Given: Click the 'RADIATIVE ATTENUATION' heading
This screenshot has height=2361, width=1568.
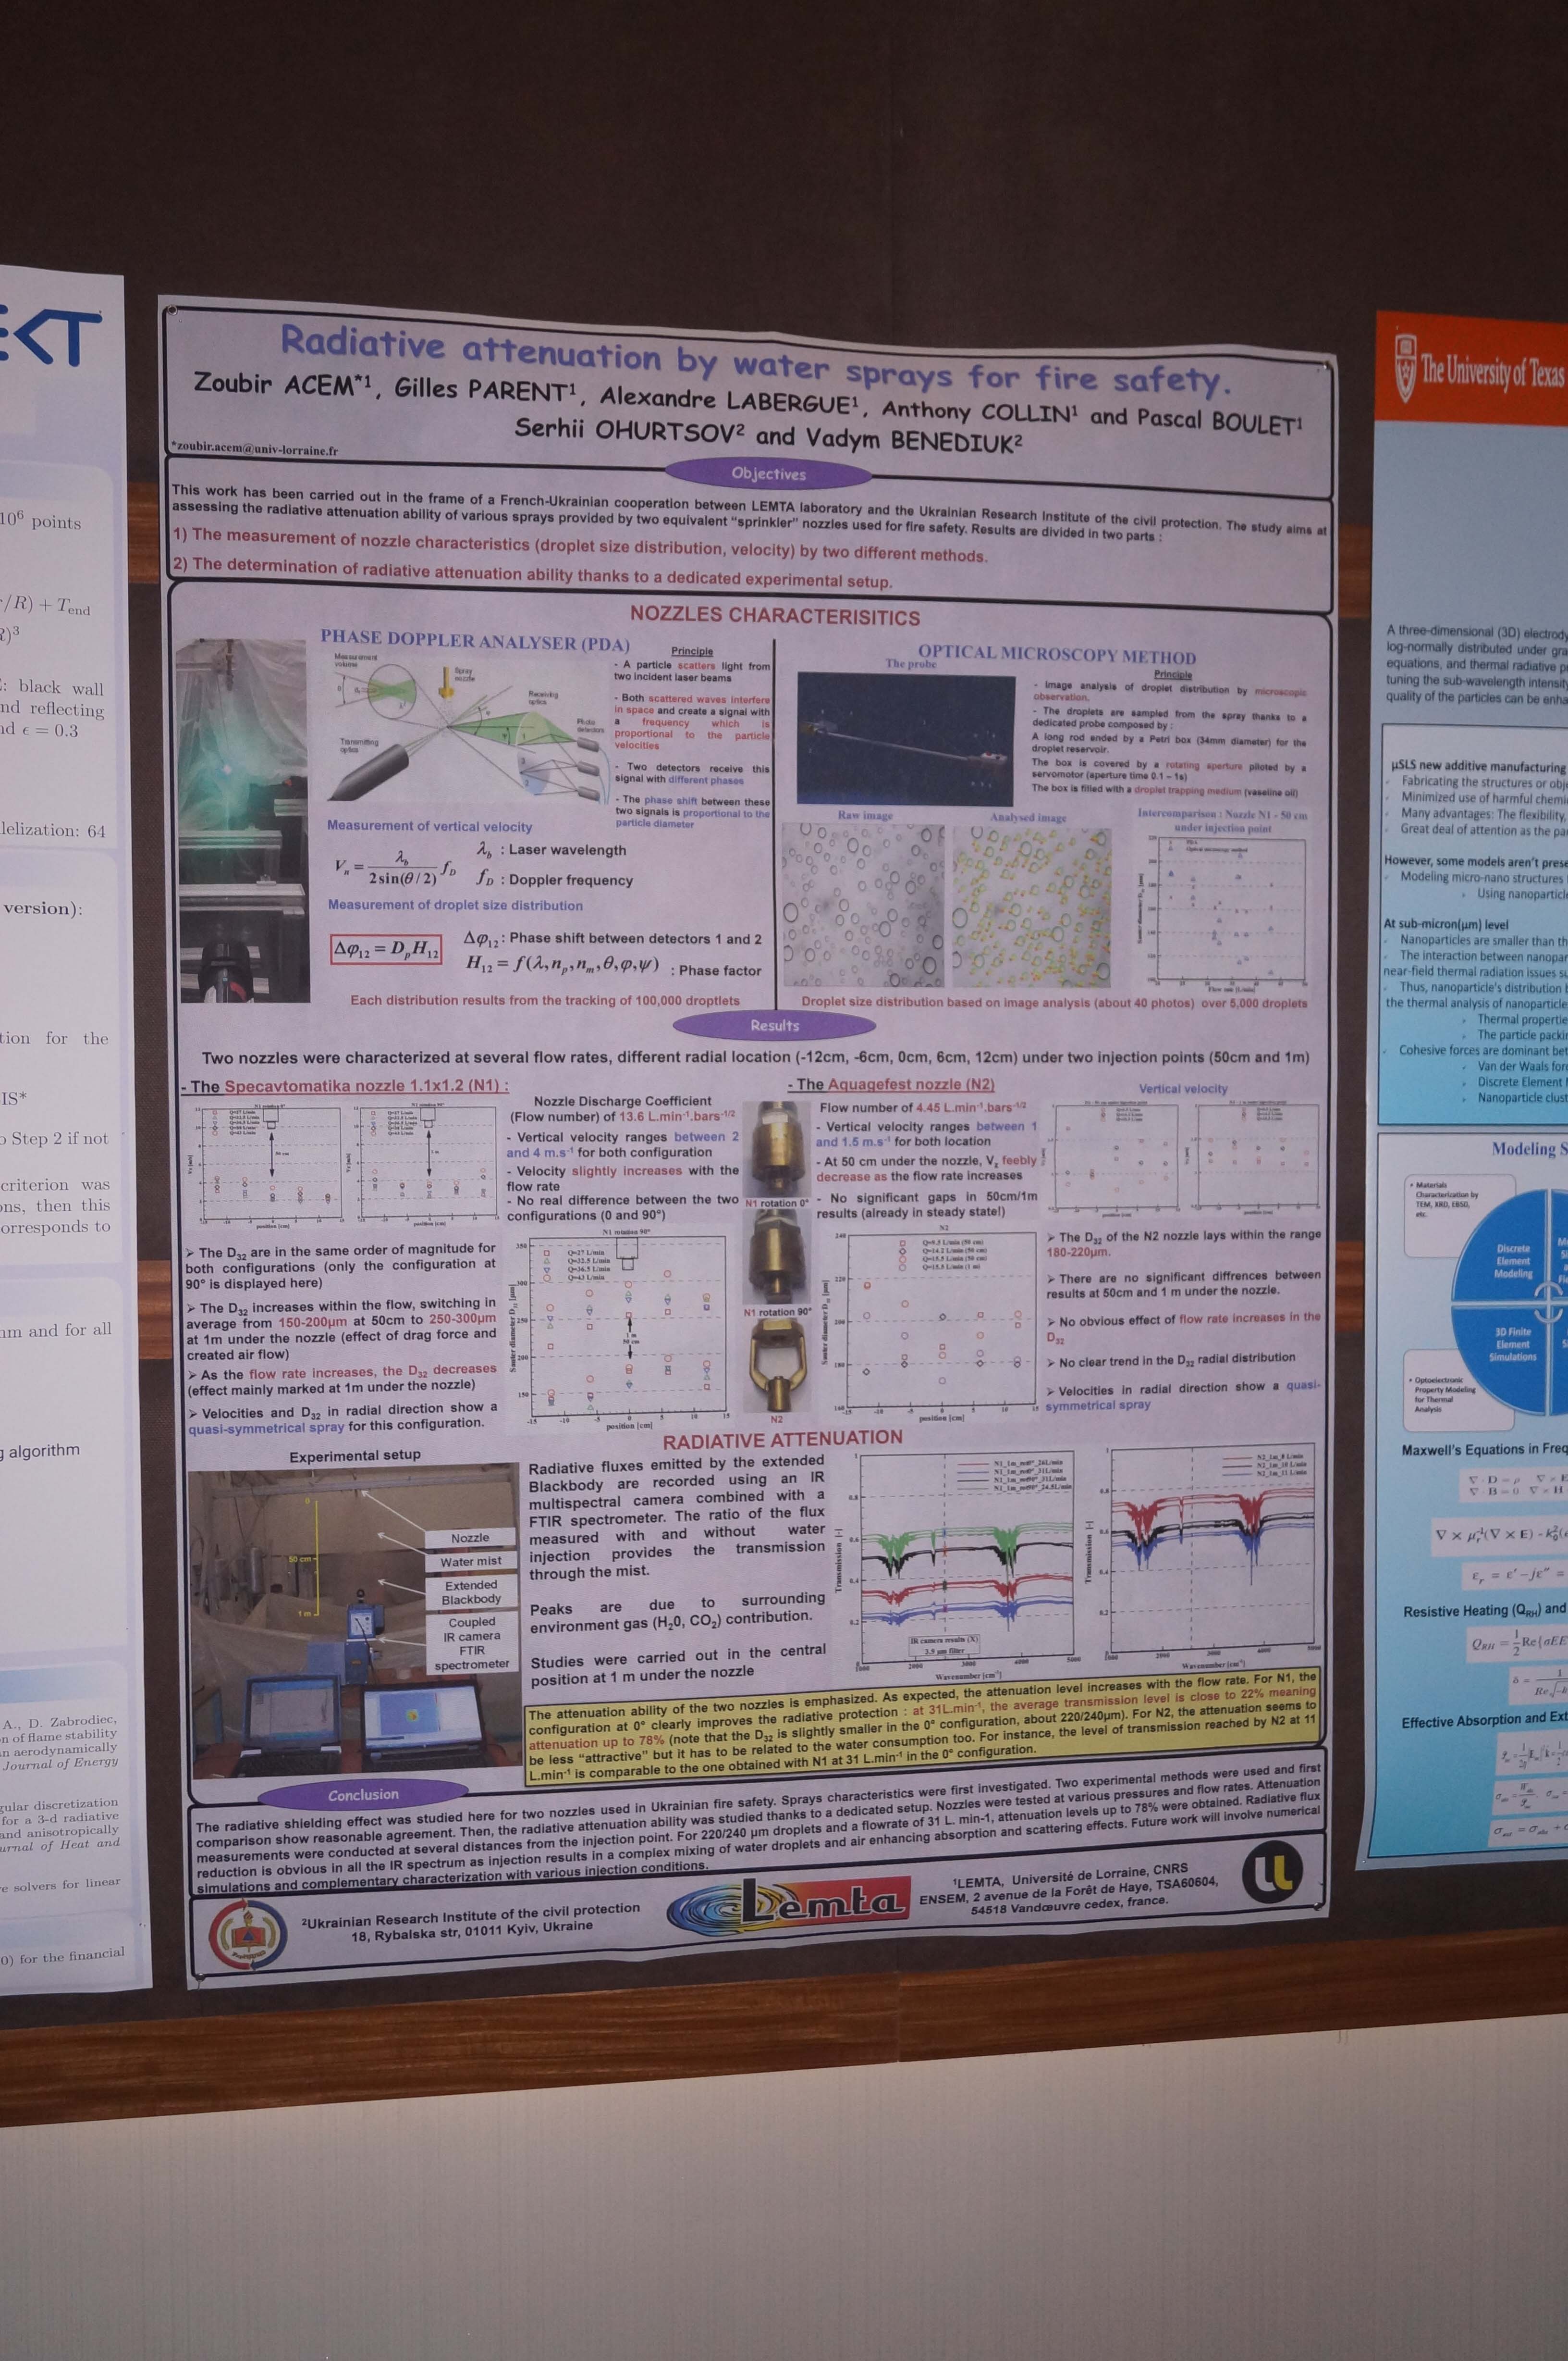Looking at the screenshot, I should pos(782,1439).
